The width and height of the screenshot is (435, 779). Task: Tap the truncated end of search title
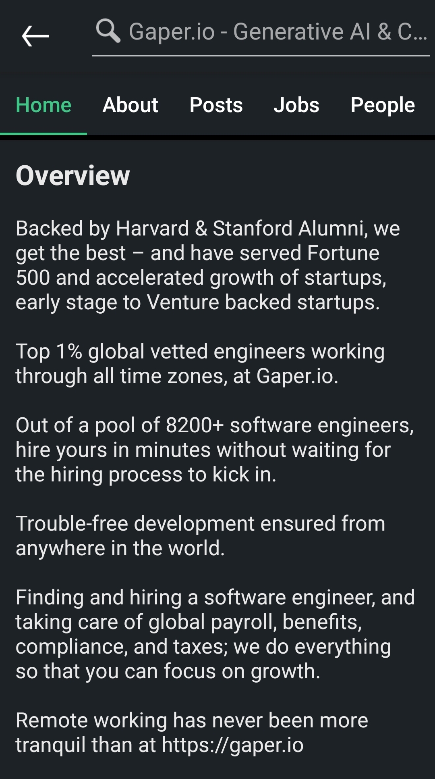coord(412,31)
